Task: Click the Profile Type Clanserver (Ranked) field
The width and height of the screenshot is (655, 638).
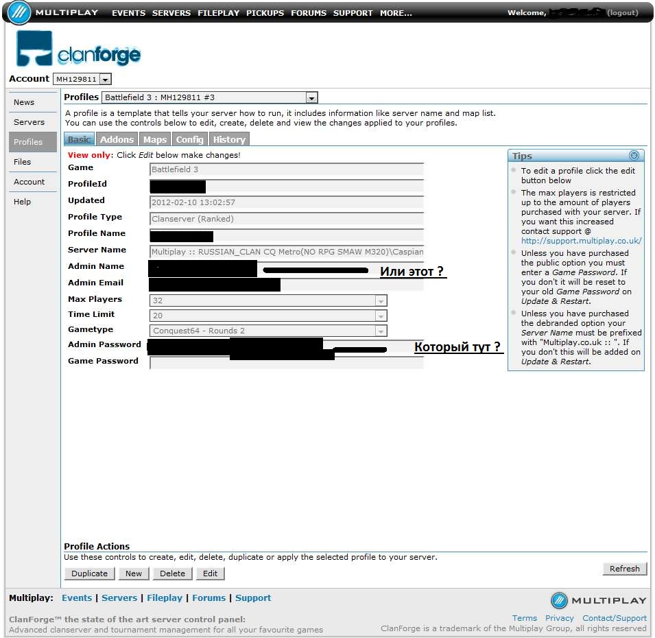Action: pos(287,219)
